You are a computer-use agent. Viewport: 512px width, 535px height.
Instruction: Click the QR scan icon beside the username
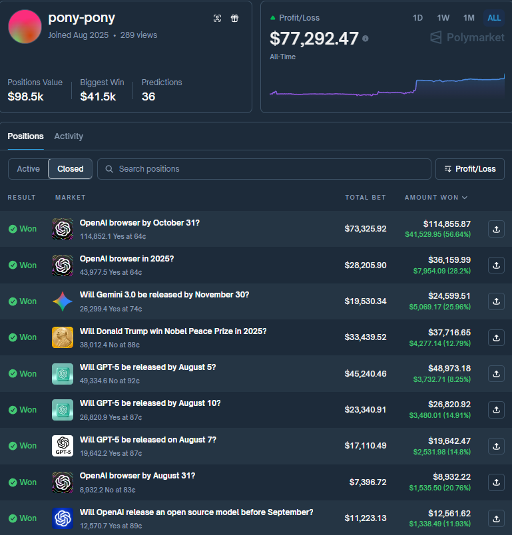click(x=217, y=19)
